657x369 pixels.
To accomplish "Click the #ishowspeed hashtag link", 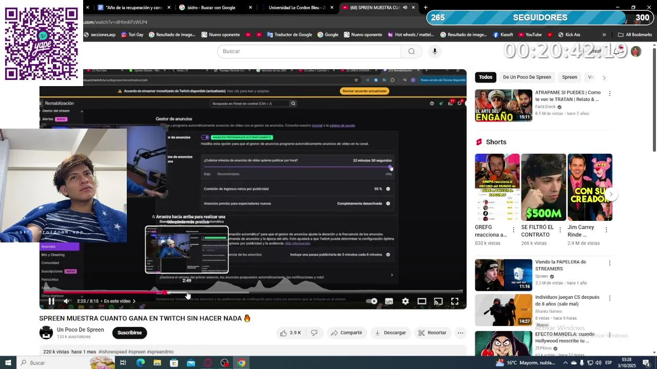I will 112,352.
